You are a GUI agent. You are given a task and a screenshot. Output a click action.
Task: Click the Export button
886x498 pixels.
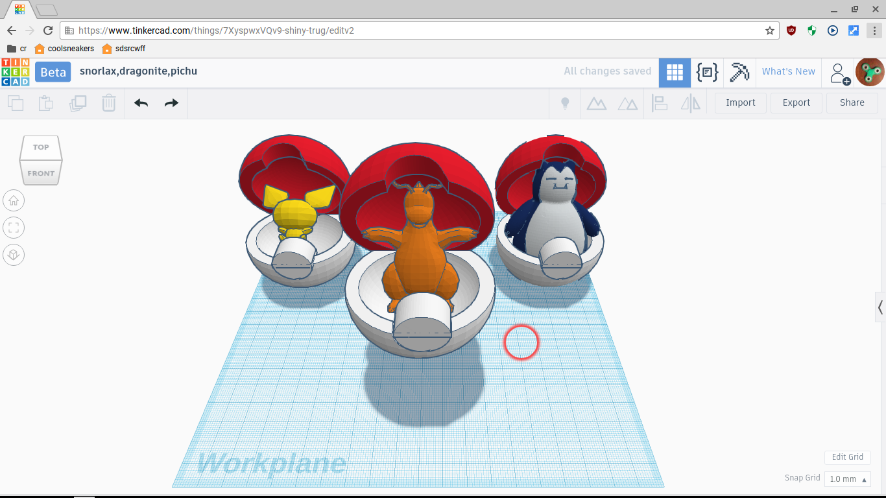[x=796, y=102]
